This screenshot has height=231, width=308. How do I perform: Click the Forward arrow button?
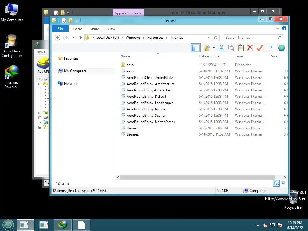(x=66, y=38)
